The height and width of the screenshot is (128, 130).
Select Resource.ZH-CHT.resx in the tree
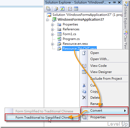pyautogui.click(x=80, y=48)
